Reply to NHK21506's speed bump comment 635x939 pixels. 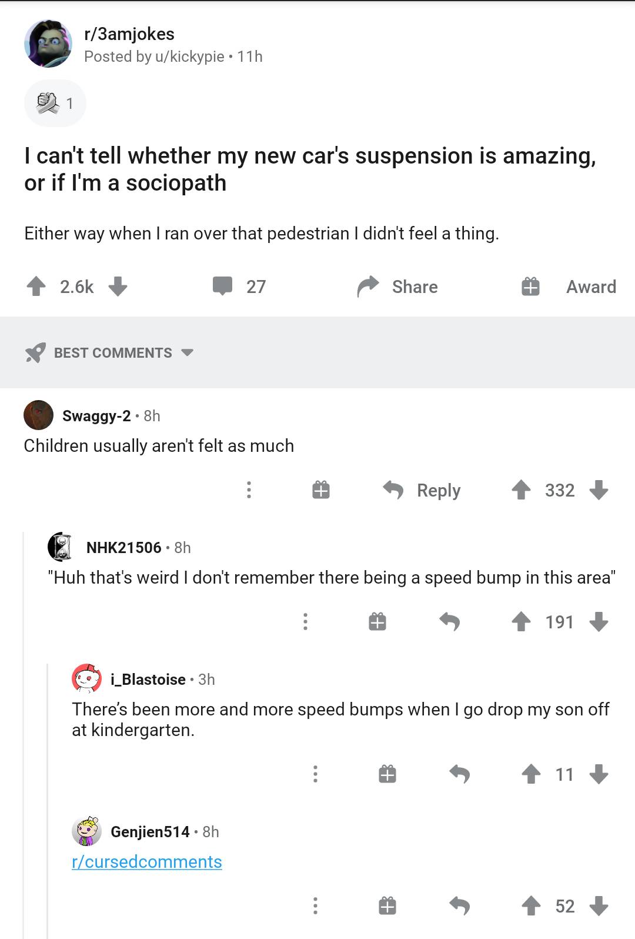(450, 622)
